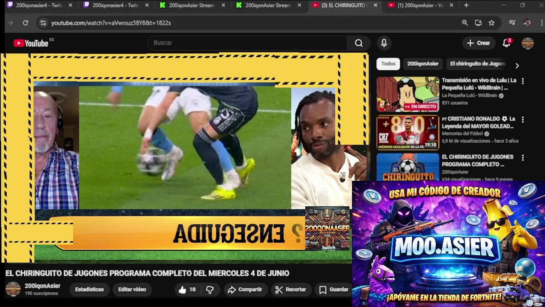Close the first 200iqonasier4 Twitch tab

point(70,6)
